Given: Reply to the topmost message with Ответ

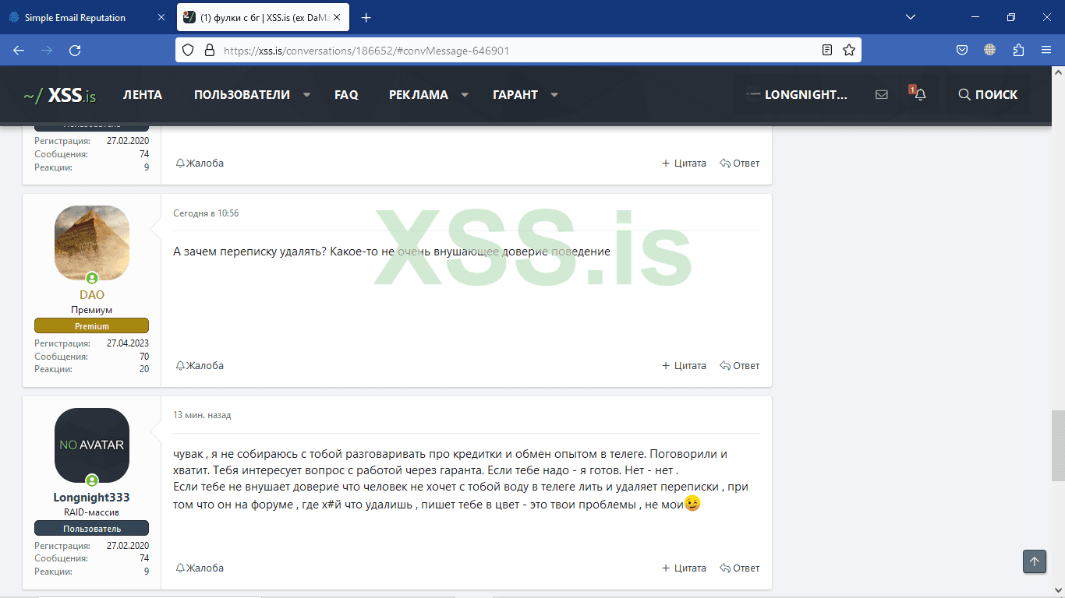Looking at the screenshot, I should click(x=740, y=164).
